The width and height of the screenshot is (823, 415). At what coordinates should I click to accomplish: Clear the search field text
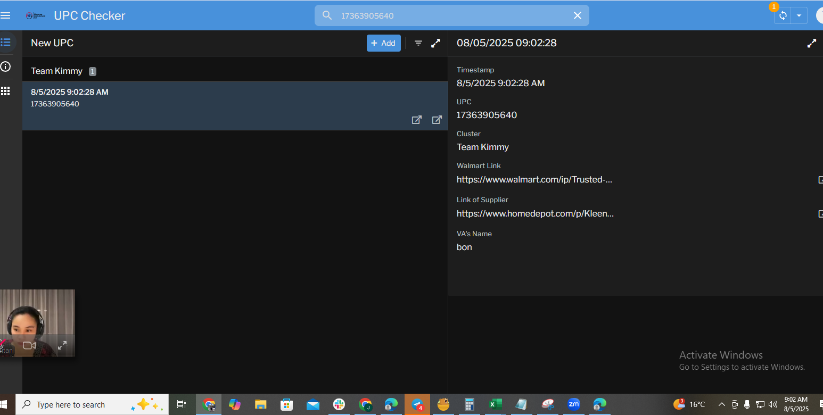(578, 15)
